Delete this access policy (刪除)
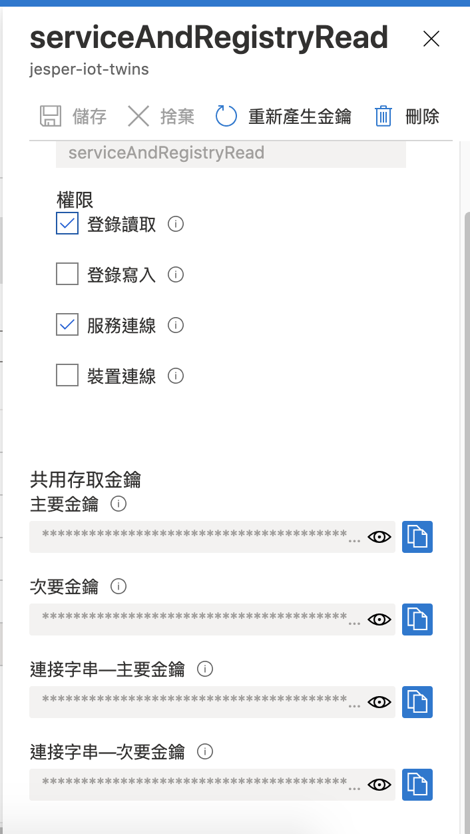 (x=407, y=117)
